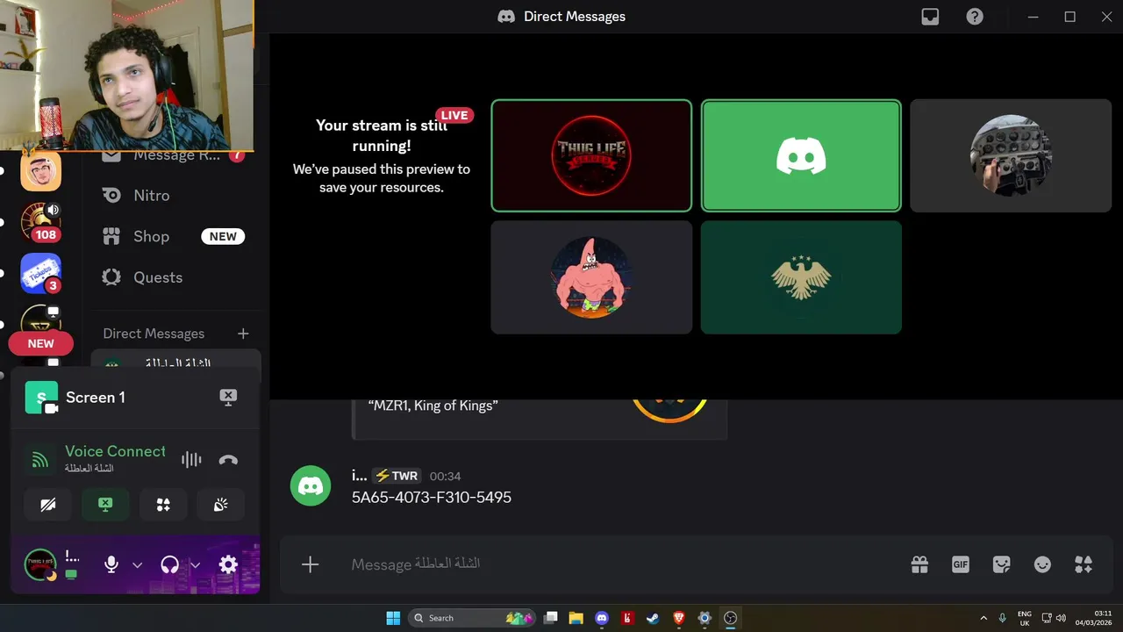This screenshot has height=632, width=1123.
Task: Toggle screen share button in voice panel
Action: [x=105, y=505]
